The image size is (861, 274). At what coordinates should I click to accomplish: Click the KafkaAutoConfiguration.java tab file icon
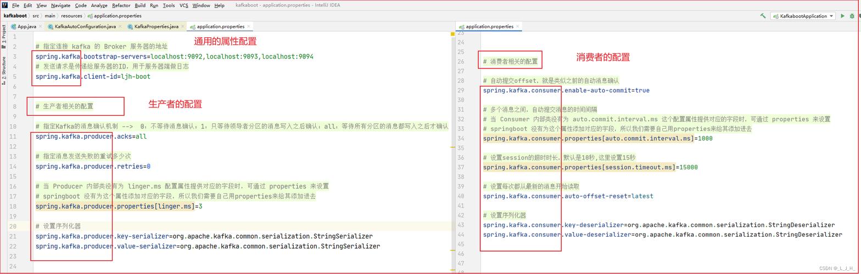(x=51, y=26)
